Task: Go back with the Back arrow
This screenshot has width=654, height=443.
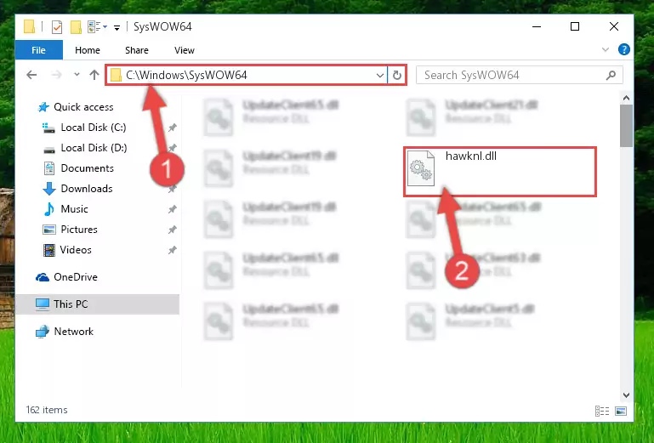Action: [x=31, y=75]
